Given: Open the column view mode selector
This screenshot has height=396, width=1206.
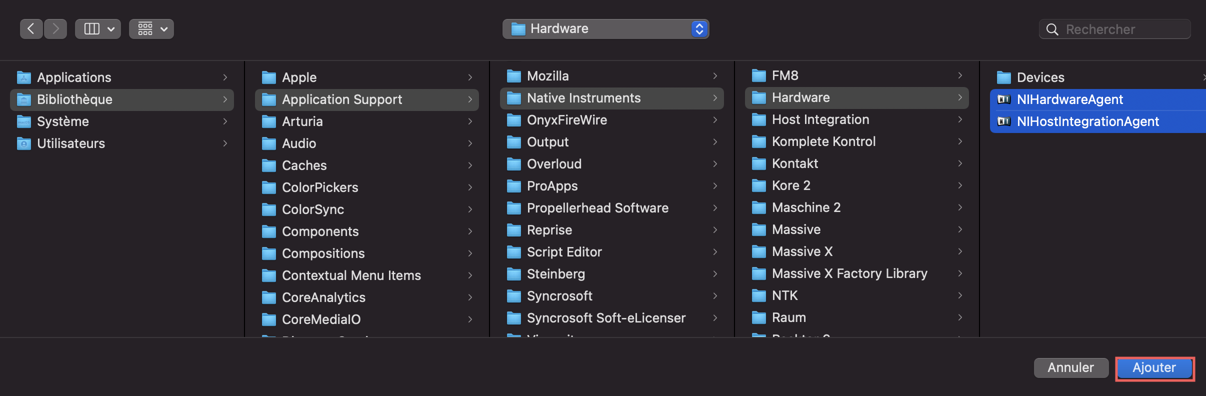Looking at the screenshot, I should tap(98, 29).
